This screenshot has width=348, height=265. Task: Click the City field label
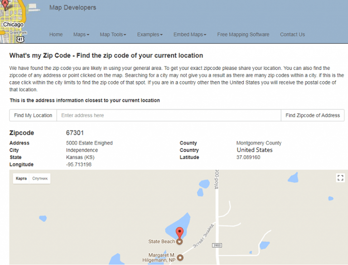pyautogui.click(x=14, y=150)
